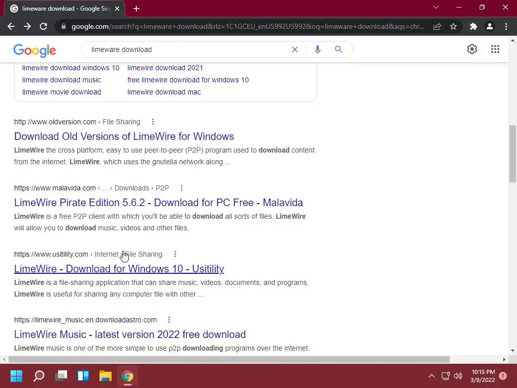
Task: Open a new browser tab
Action: [x=136, y=9]
